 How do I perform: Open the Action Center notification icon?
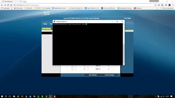(x=171, y=96)
